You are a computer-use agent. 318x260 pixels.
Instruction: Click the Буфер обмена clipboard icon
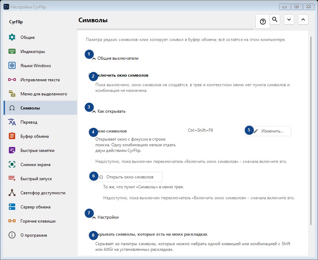(12, 136)
